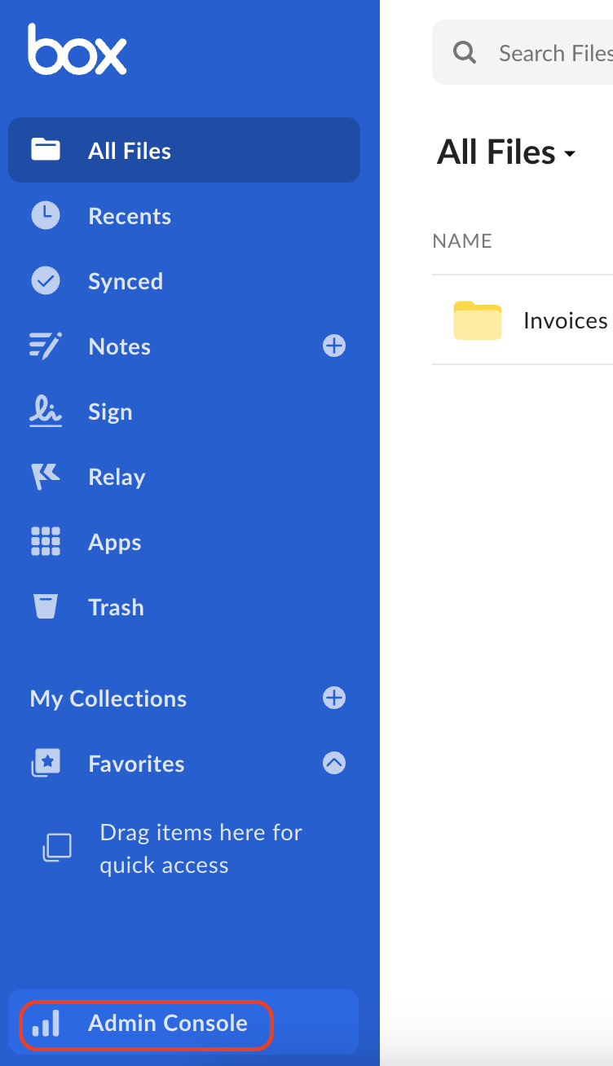Open Recents via the clock icon
This screenshot has height=1066, width=613.
click(46, 216)
